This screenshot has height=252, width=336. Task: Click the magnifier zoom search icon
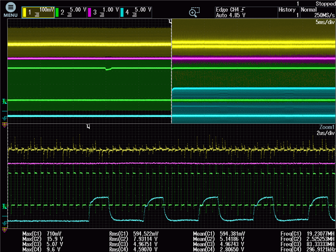click(193, 13)
